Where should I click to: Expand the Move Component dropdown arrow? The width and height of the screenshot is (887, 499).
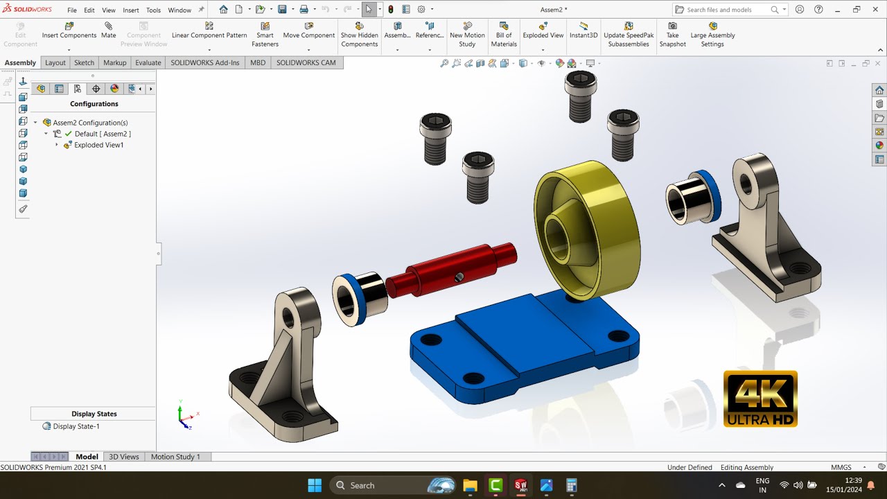(x=309, y=50)
